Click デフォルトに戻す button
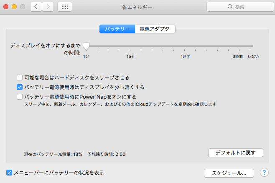 tap(236, 153)
